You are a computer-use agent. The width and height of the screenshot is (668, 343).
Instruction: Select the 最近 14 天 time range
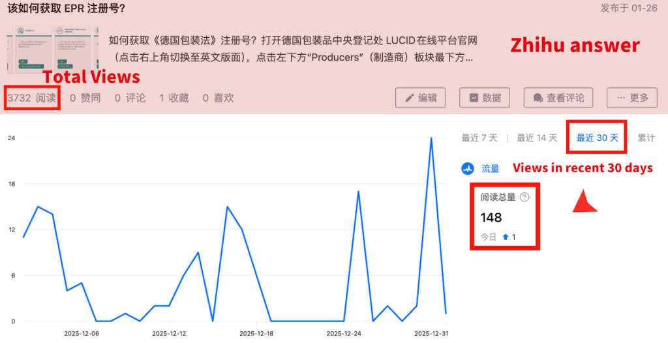pyautogui.click(x=537, y=138)
